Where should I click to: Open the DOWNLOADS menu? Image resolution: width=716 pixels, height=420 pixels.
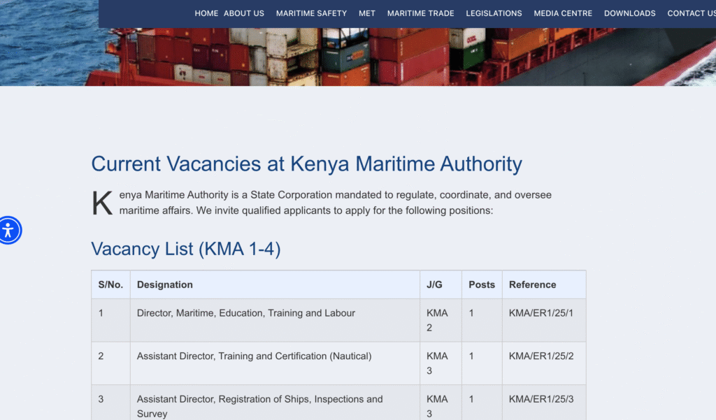[630, 14]
